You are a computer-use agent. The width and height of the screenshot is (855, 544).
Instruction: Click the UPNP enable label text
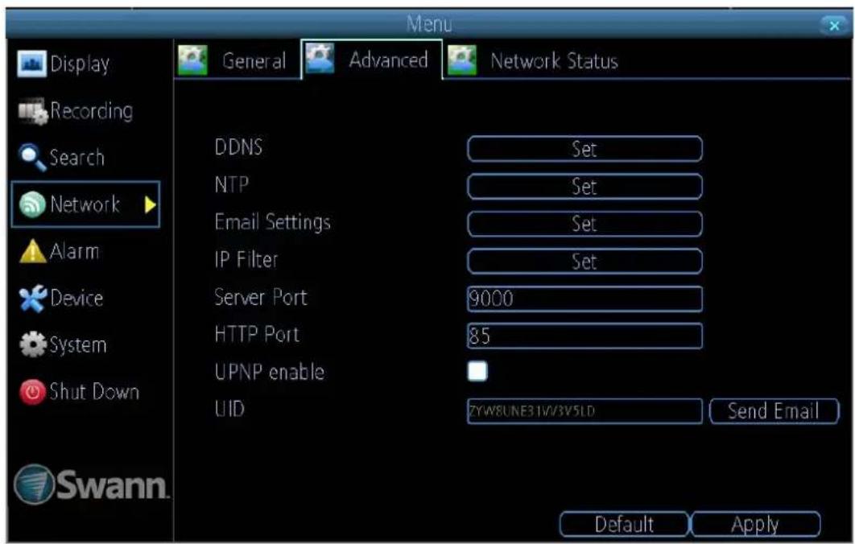click(270, 372)
